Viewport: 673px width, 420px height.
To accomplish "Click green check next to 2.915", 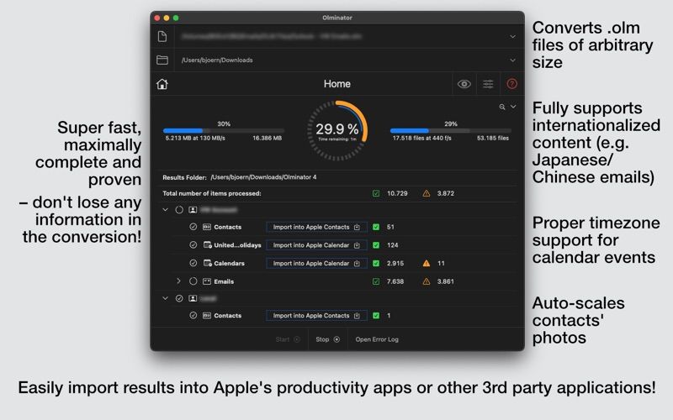I will (x=376, y=263).
